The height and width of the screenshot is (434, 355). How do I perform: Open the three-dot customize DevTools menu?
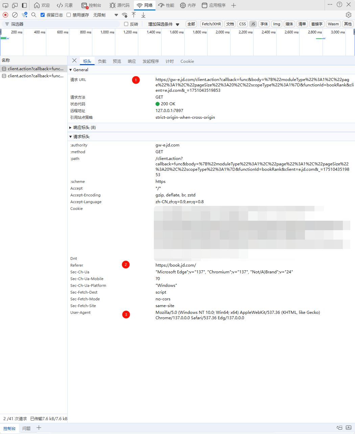(330, 5)
